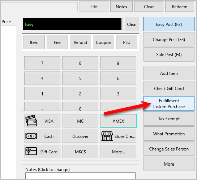Tap keypad number 2
Image resolution: width=197 pixels, height=180 pixels.
(80, 94)
